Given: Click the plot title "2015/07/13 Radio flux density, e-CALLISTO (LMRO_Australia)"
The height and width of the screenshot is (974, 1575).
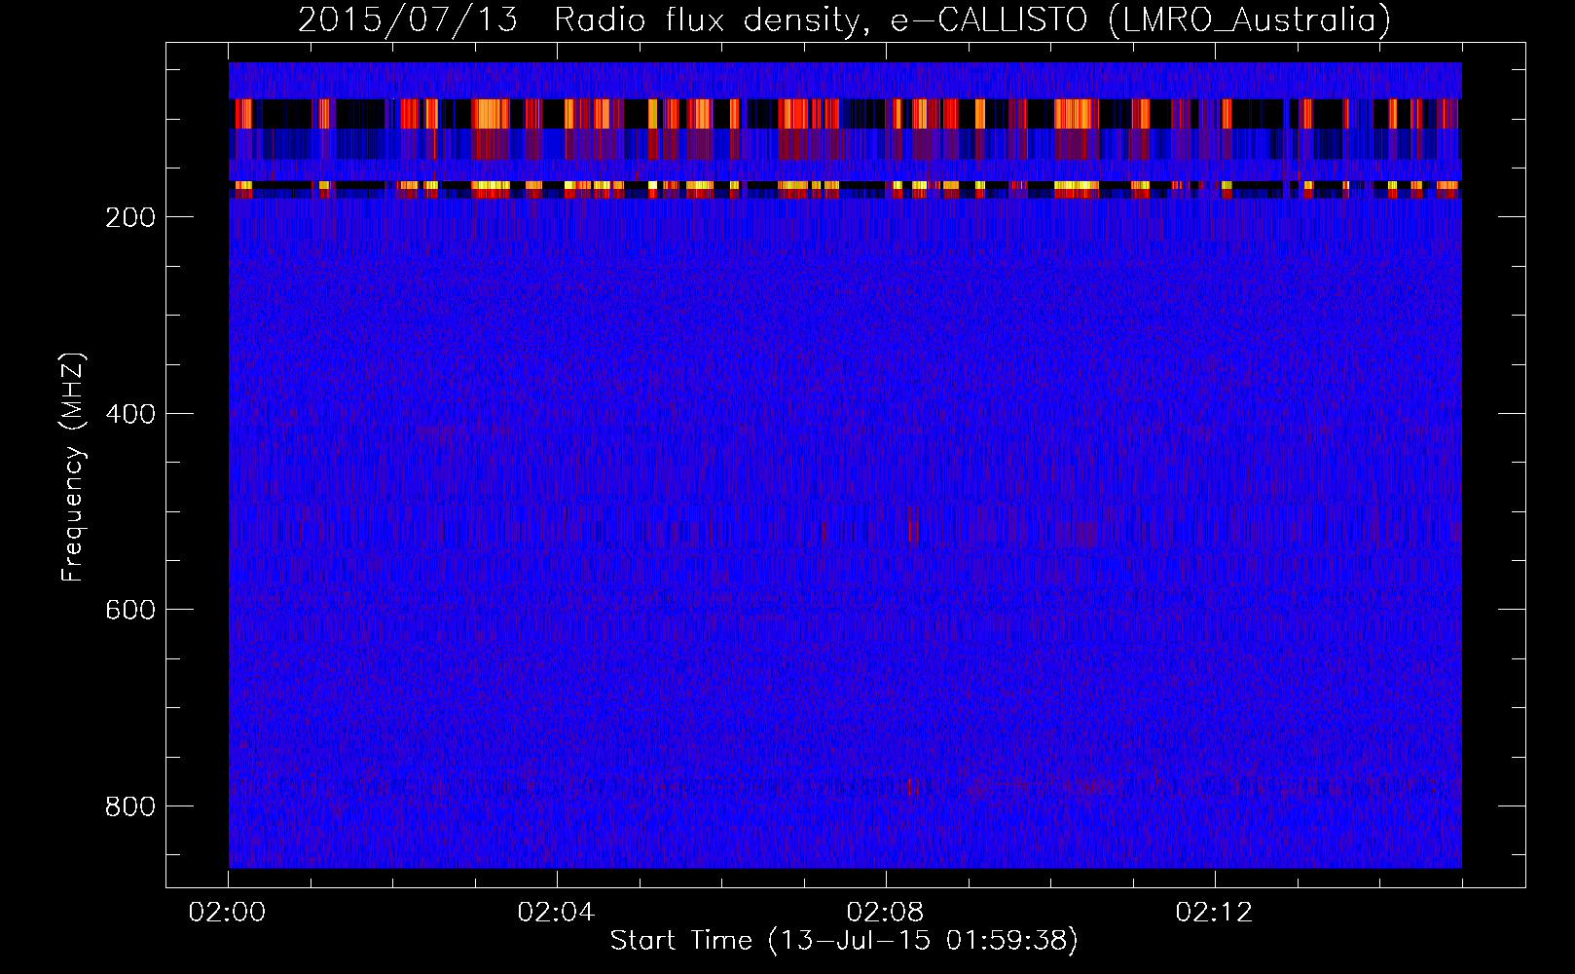Looking at the screenshot, I should tap(844, 19).
